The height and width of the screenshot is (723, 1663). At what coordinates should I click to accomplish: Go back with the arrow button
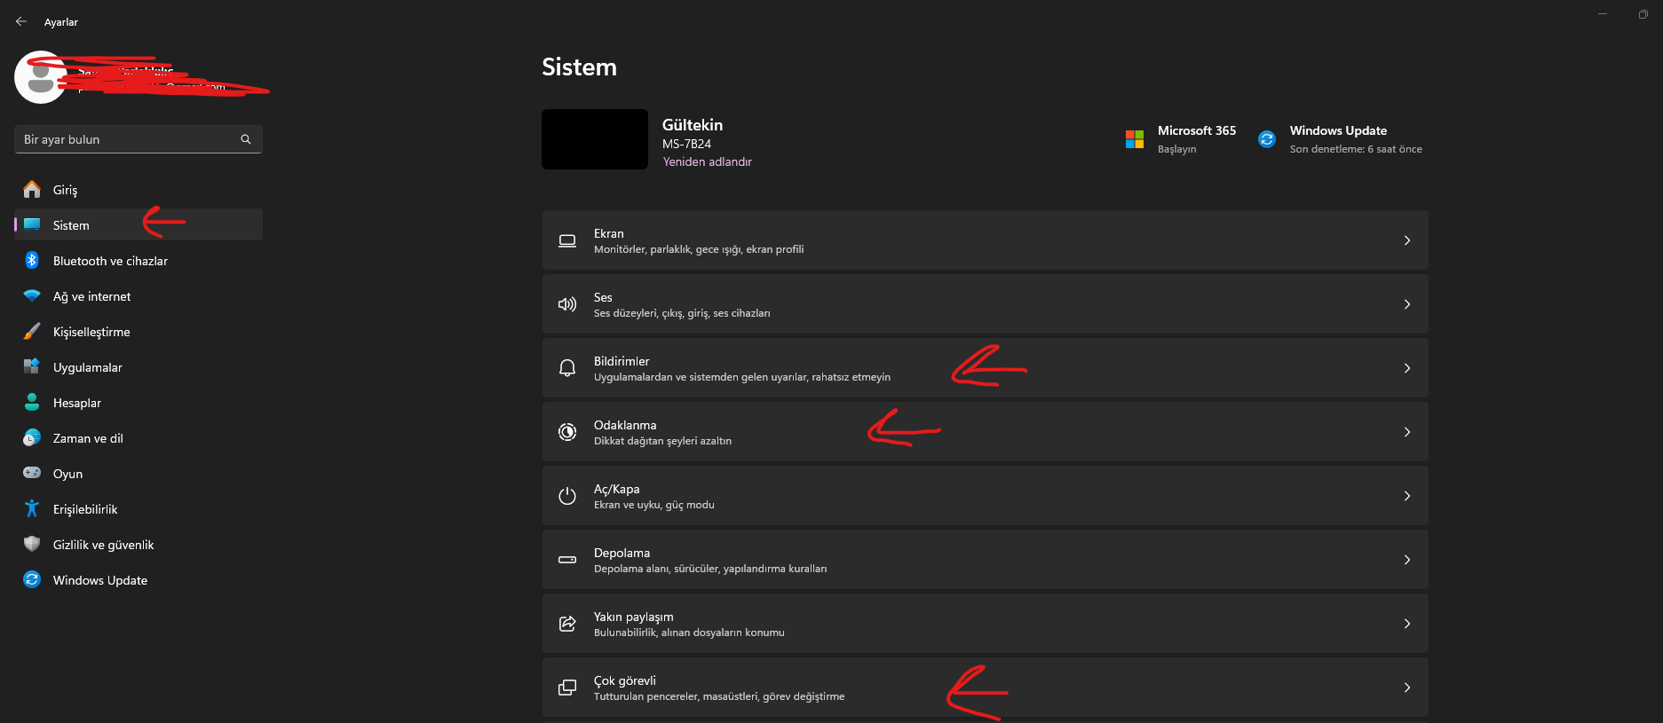(21, 21)
